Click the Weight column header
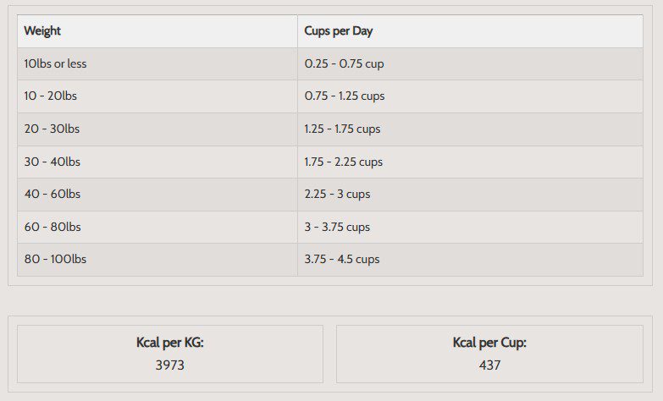Viewport: 663px width, 401px height. click(x=42, y=31)
